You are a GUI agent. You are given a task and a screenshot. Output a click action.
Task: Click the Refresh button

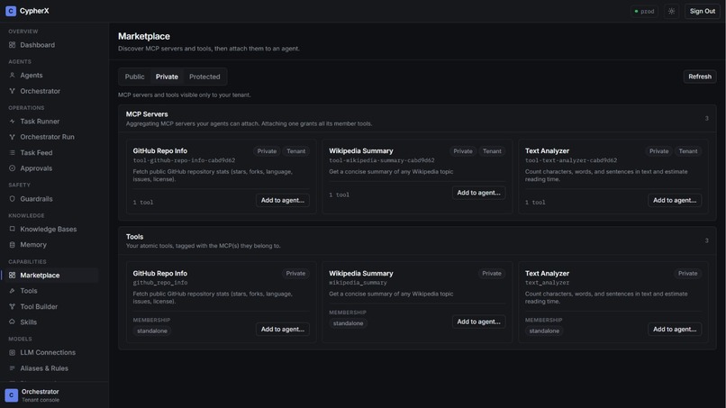[700, 77]
